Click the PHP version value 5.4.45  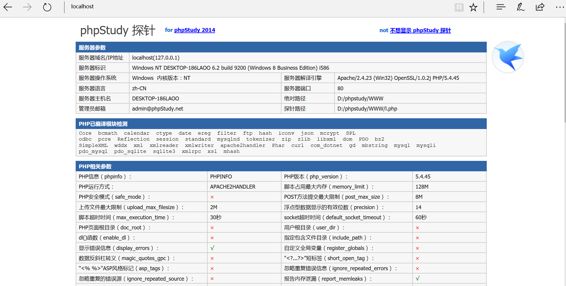423,177
